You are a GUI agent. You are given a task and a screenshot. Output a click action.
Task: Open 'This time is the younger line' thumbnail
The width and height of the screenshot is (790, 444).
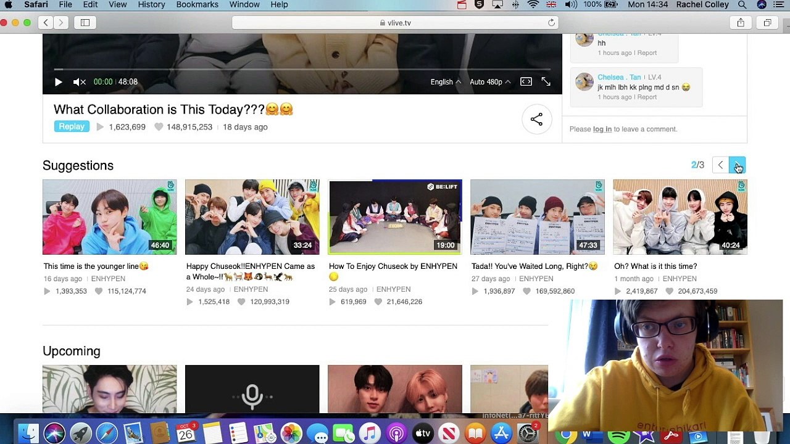pyautogui.click(x=109, y=217)
